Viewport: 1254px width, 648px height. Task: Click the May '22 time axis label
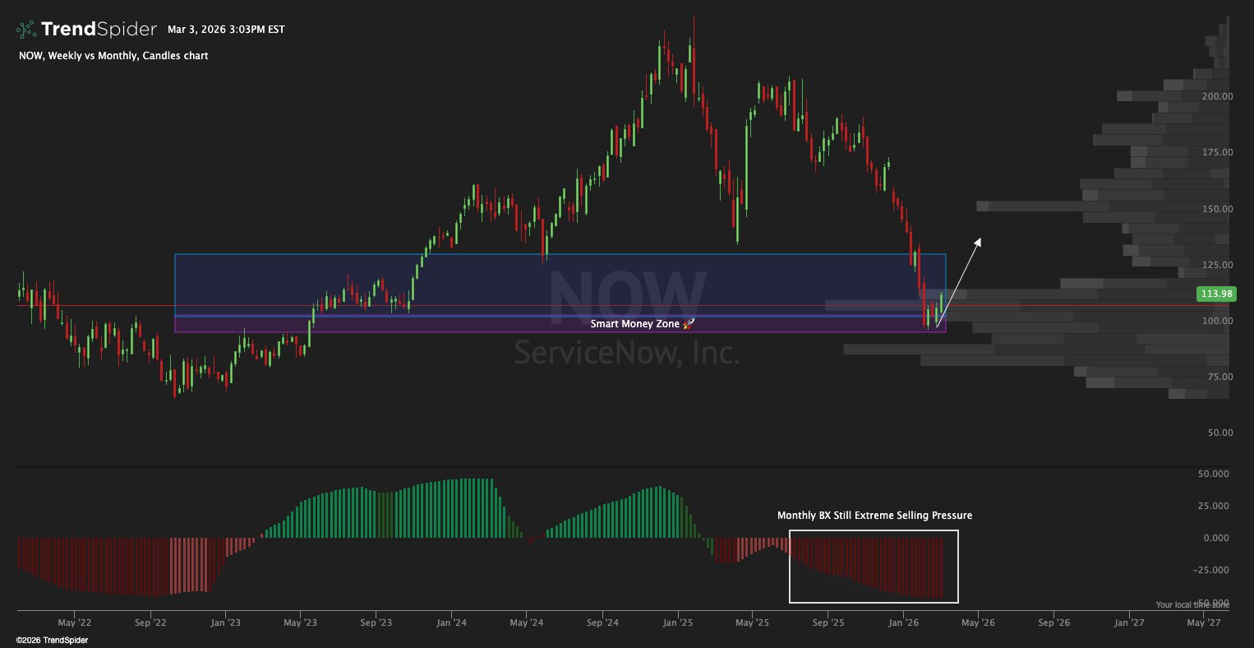[74, 623]
